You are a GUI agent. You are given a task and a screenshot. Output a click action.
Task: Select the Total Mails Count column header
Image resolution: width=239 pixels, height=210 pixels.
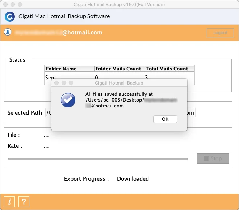click(169, 69)
